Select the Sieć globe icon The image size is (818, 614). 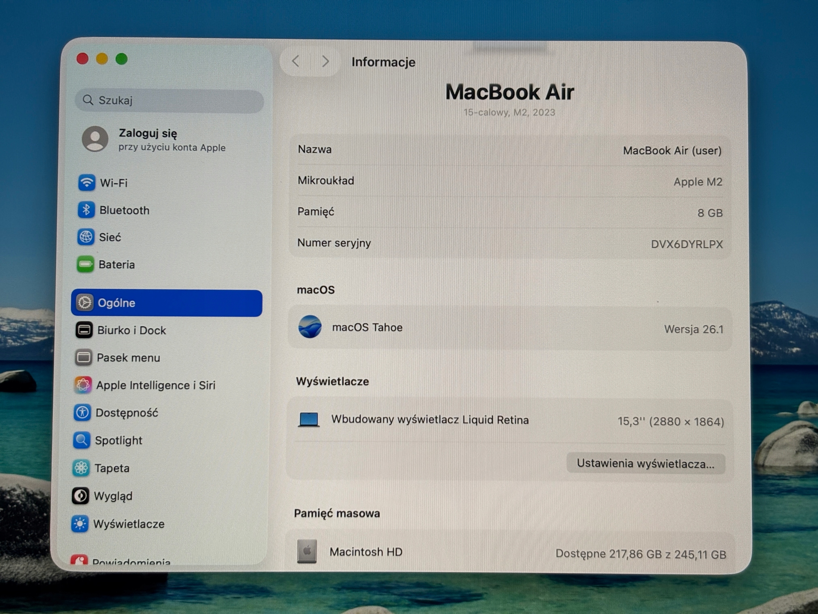(86, 237)
